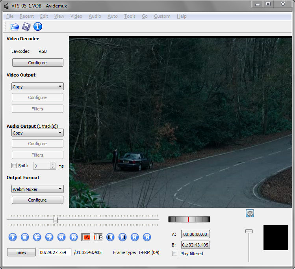This screenshot has width=295, height=269.
Task: Toggle the Play filtered checkbox
Action: (174, 254)
